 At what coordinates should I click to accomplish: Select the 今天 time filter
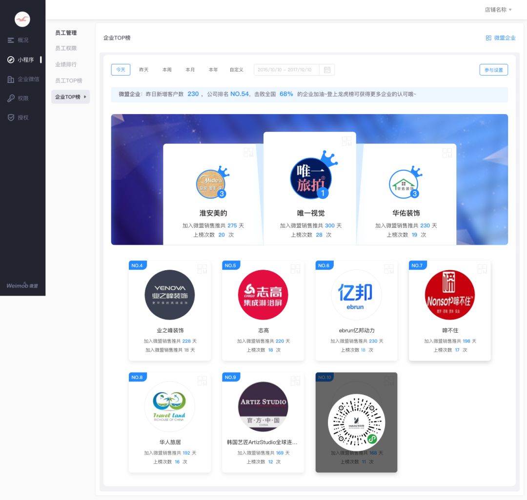click(121, 70)
